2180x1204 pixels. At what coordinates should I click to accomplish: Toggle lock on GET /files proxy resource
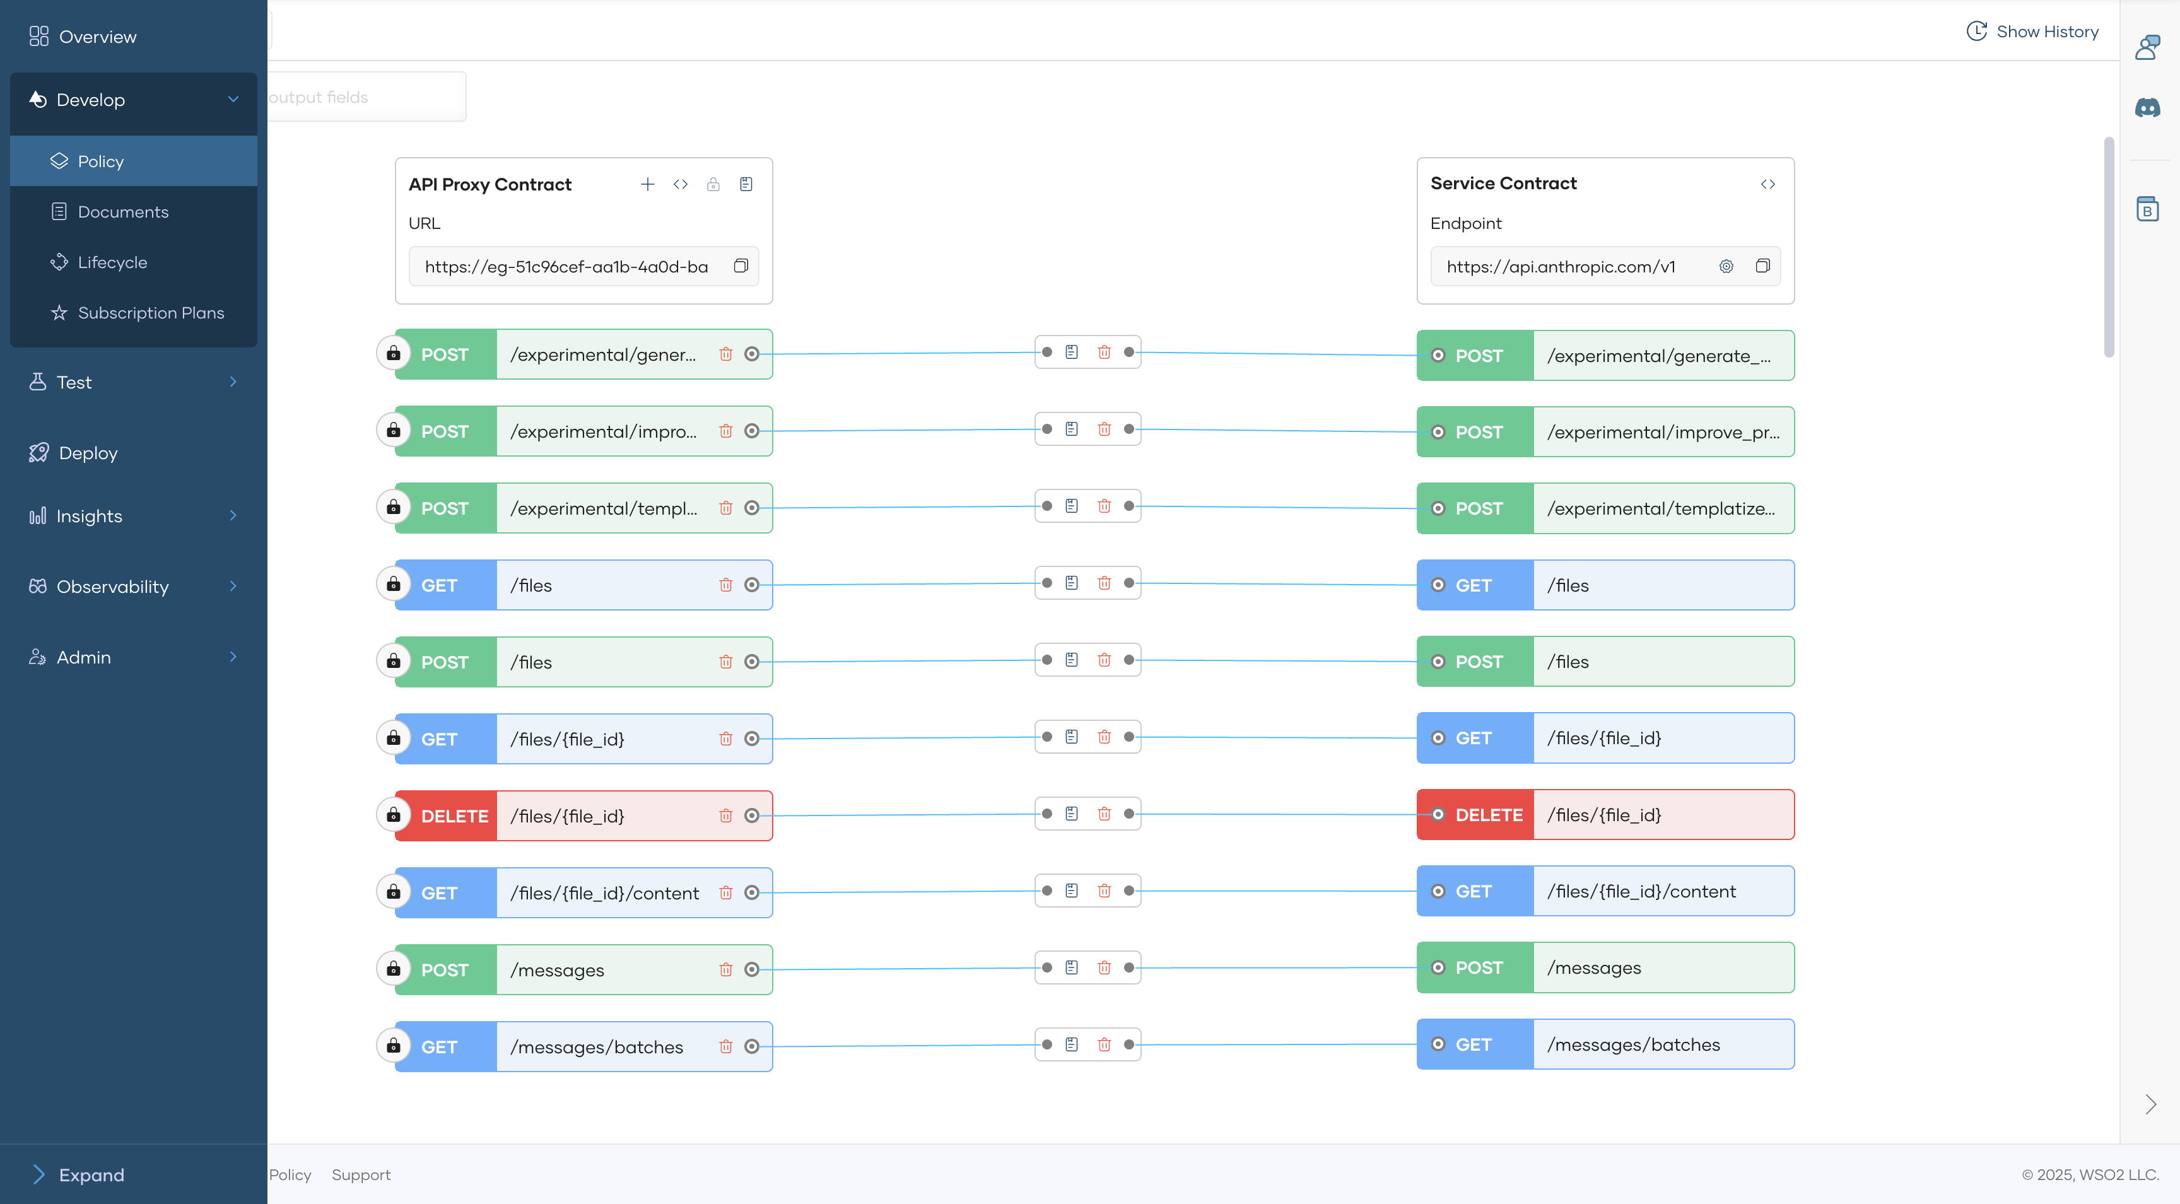pyautogui.click(x=394, y=585)
